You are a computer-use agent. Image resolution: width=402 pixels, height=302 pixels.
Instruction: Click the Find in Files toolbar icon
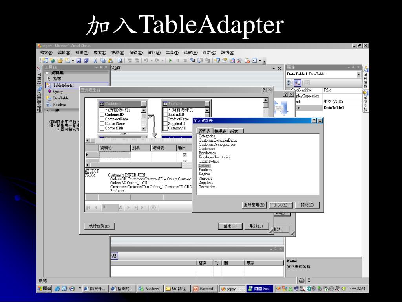pos(120,61)
